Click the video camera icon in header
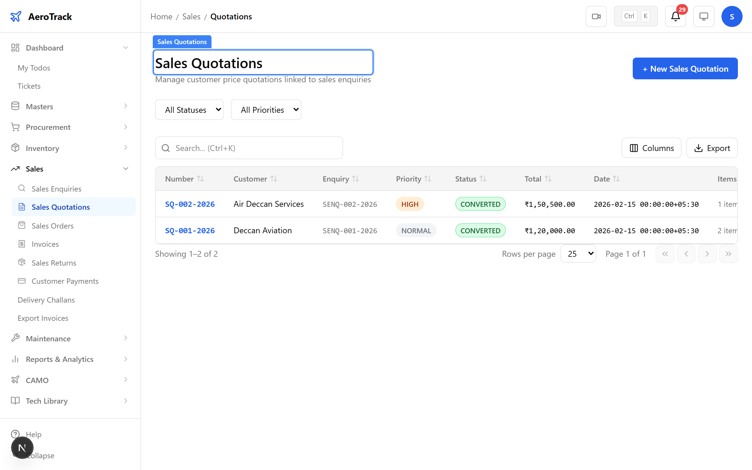The image size is (752, 470). pyautogui.click(x=596, y=16)
